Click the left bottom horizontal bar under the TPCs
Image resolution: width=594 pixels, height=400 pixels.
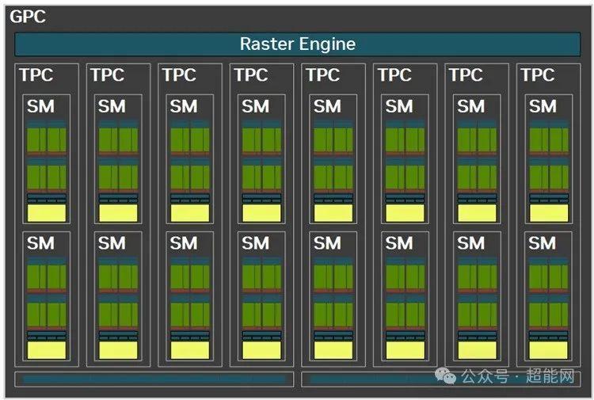coord(154,379)
